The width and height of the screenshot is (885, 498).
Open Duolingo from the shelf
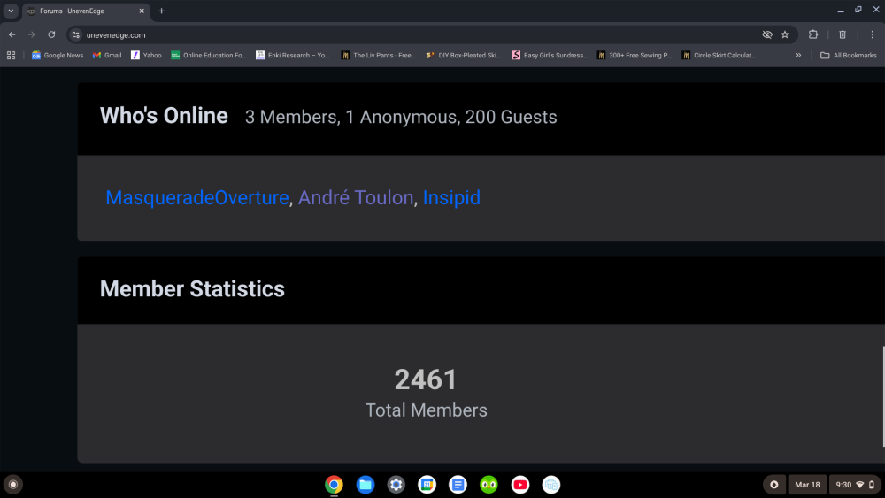(489, 485)
